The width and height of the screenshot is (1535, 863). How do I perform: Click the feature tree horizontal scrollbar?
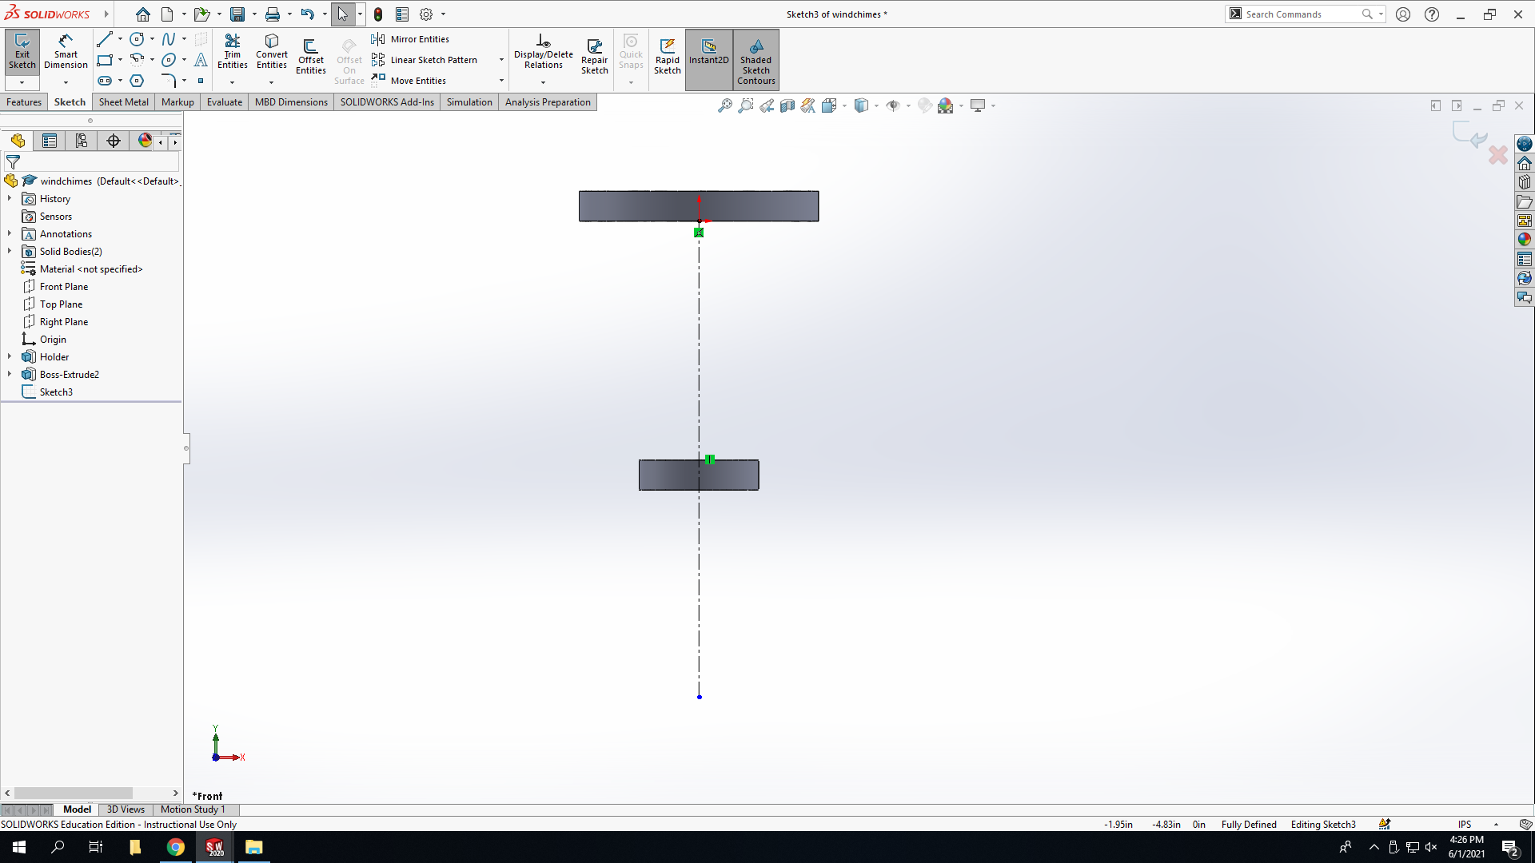[x=91, y=793]
